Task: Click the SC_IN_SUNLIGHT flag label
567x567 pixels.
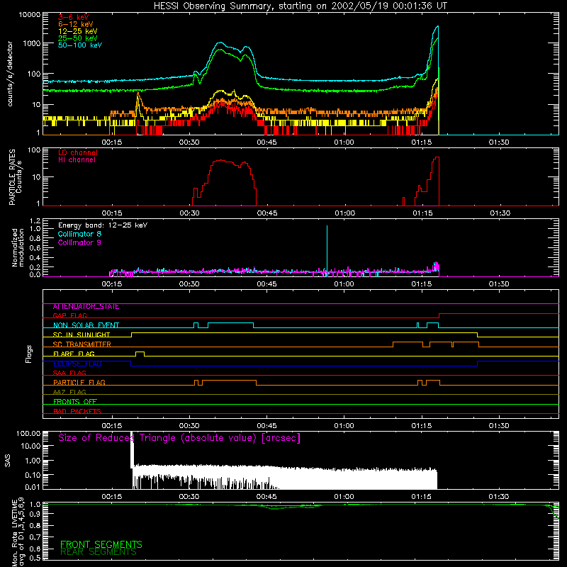Action: 82,335
